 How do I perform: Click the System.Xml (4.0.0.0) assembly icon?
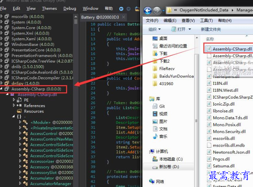(x=7, y=33)
